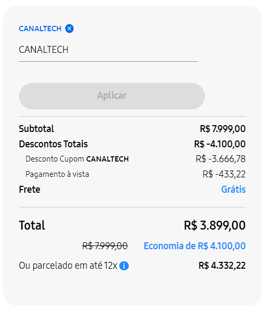Viewport: 266px width, 312px height.
Task: Click the coupon discount amount R$ -3.666,78
Action: [221, 159]
